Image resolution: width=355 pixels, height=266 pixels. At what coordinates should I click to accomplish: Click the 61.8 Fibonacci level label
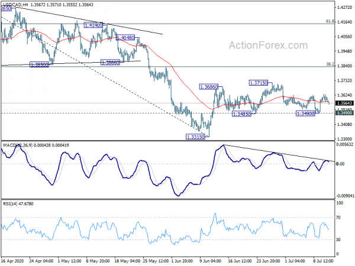(x=330, y=21)
